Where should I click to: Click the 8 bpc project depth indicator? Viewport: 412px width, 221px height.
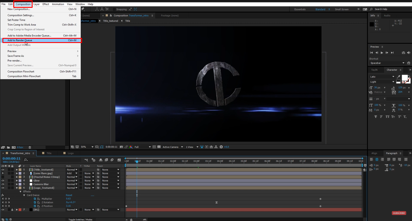click(20, 147)
